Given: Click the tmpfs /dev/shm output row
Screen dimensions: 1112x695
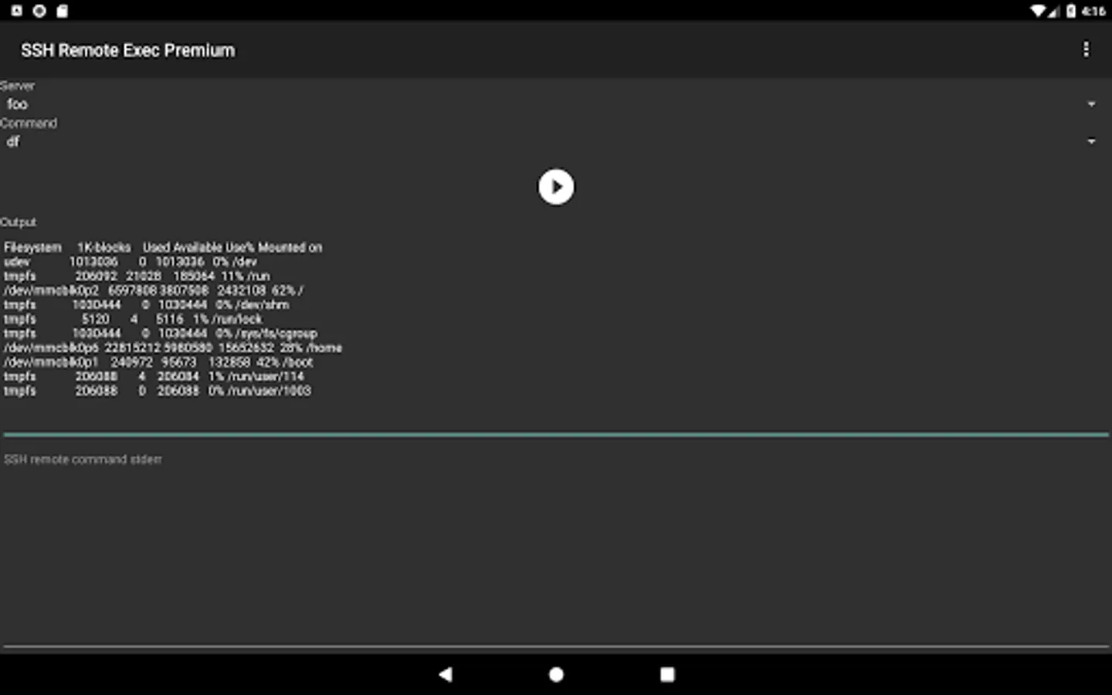Looking at the screenshot, I should (147, 305).
